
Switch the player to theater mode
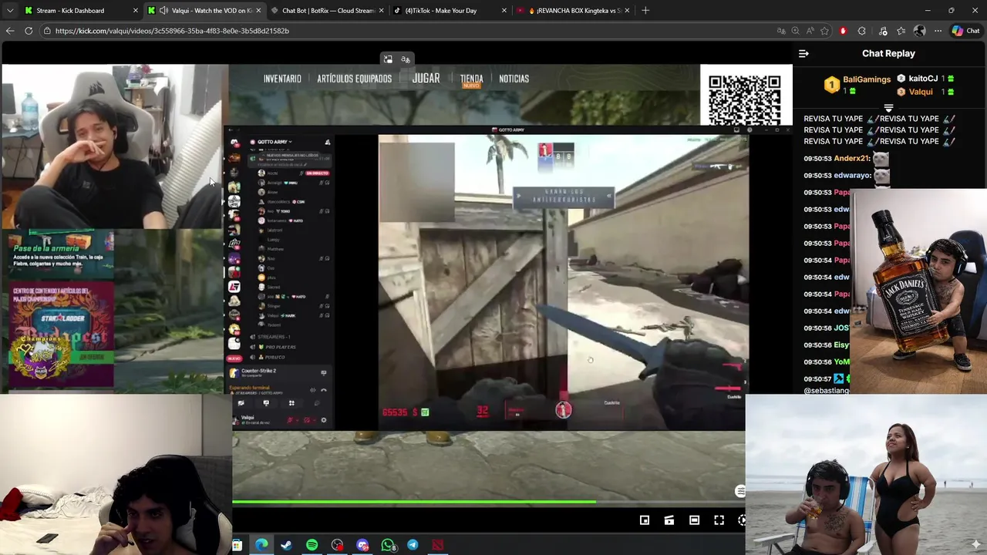pyautogui.click(x=694, y=520)
